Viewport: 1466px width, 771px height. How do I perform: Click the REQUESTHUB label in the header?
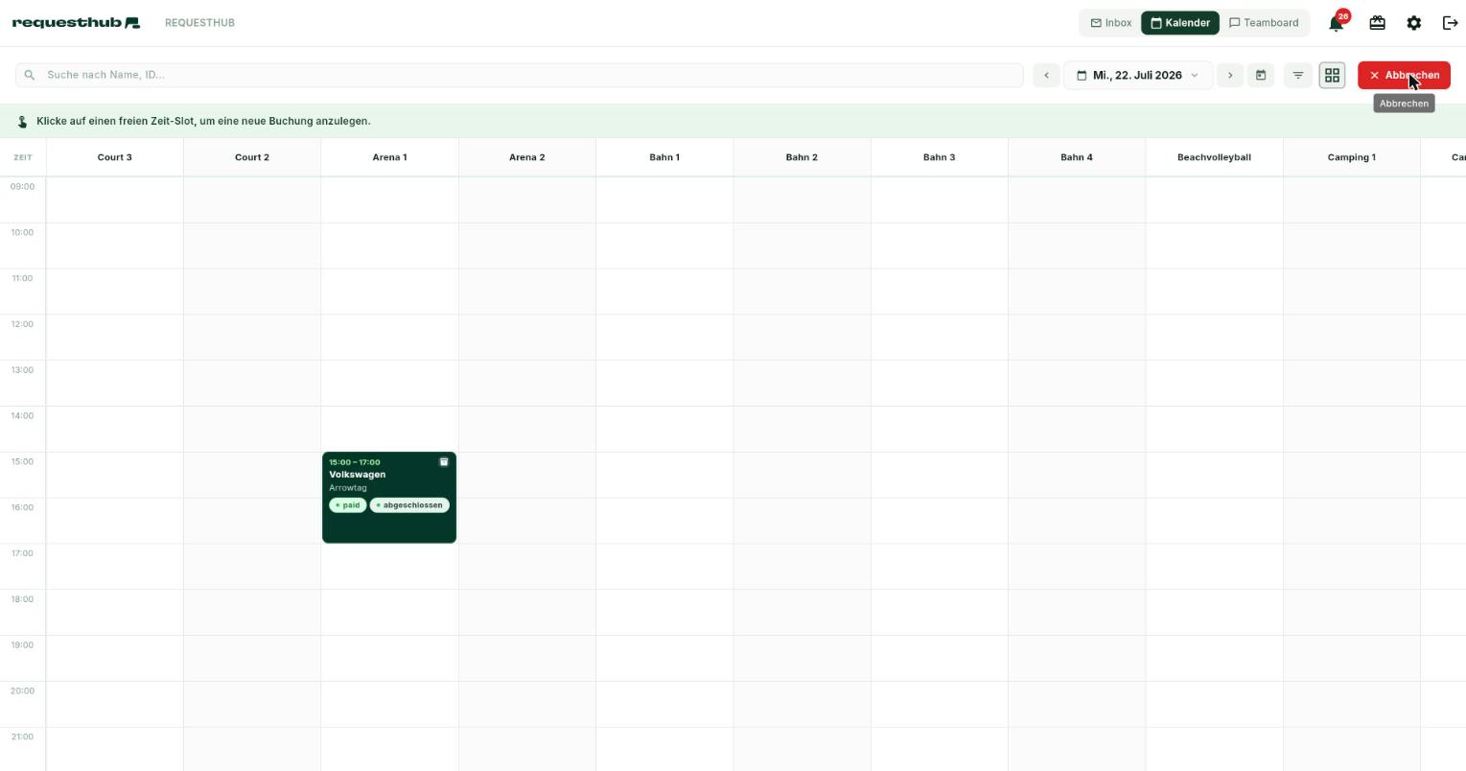click(199, 23)
